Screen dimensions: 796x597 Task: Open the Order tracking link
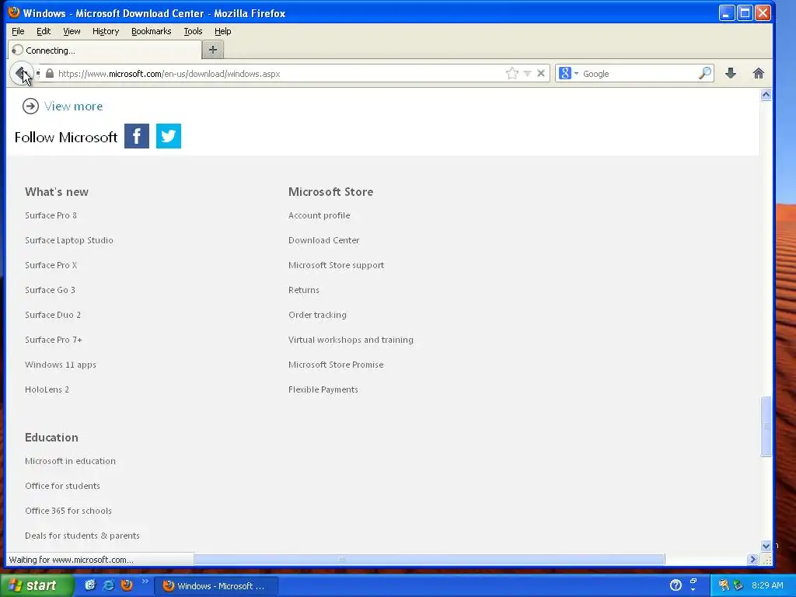click(x=317, y=315)
